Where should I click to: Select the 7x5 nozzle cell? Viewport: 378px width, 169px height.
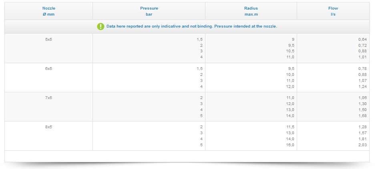coord(48,97)
